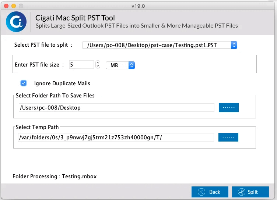Increase PST file size with stepper up arrow
The width and height of the screenshot is (277, 200).
click(98, 63)
